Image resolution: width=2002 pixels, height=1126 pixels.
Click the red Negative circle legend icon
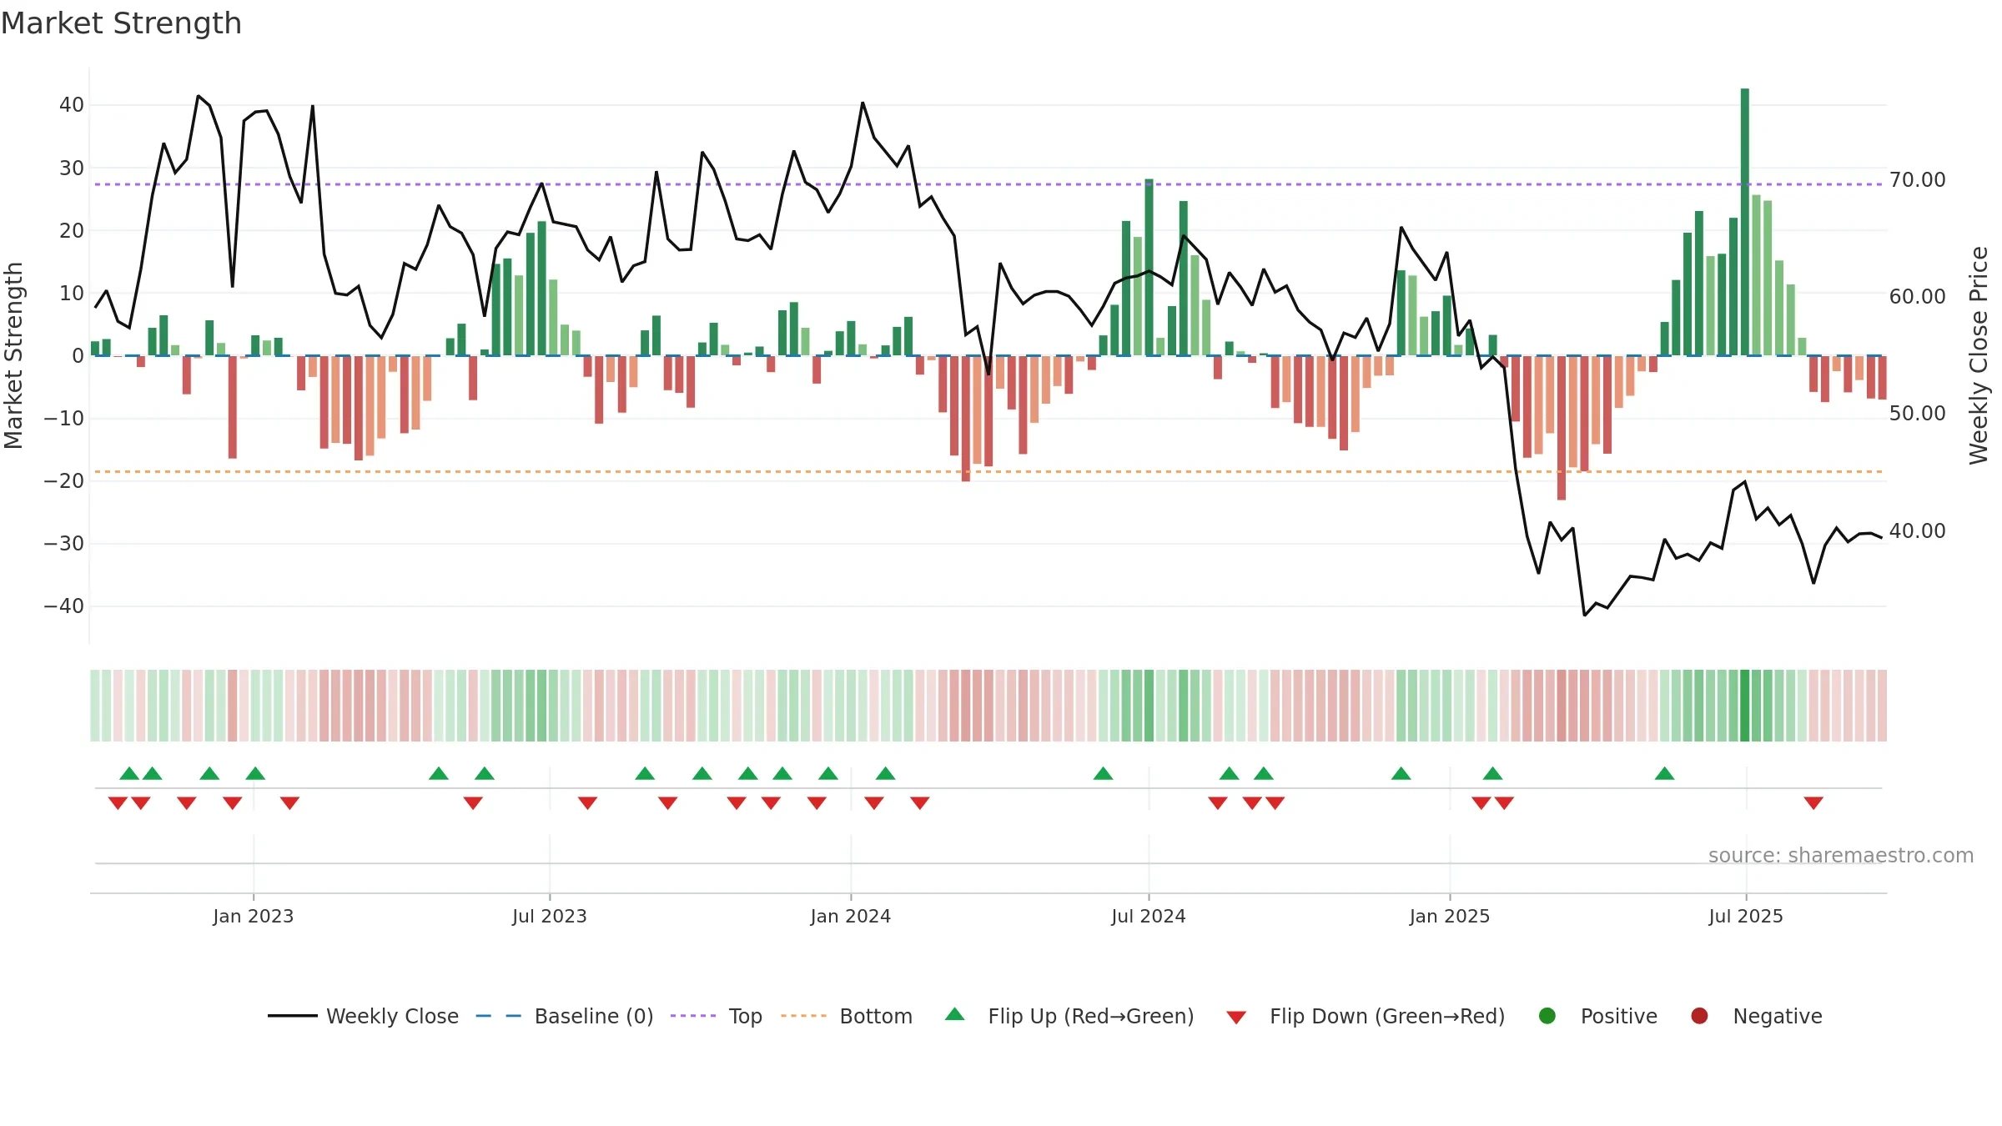pyautogui.click(x=1699, y=1016)
